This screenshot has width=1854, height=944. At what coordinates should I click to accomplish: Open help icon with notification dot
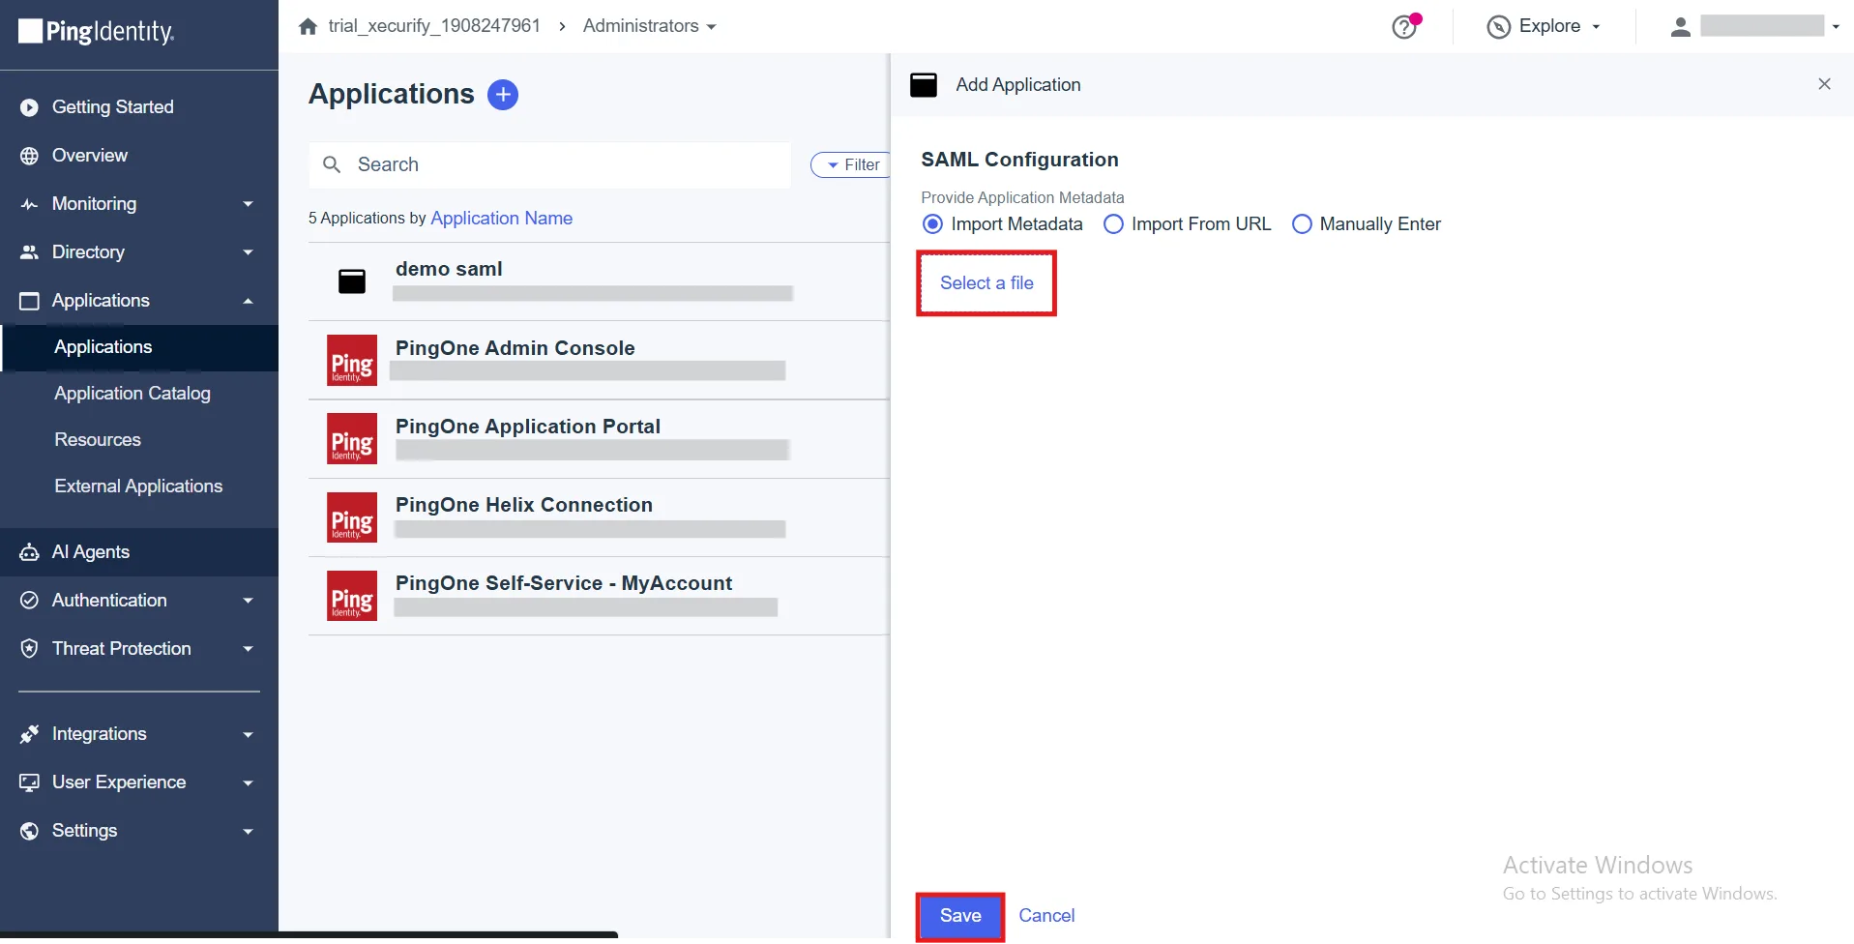tap(1405, 26)
